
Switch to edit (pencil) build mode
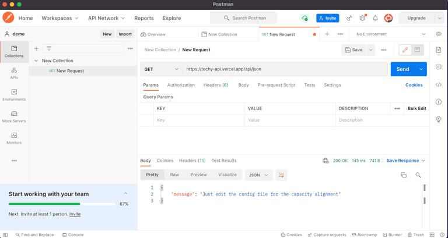tap(405, 50)
